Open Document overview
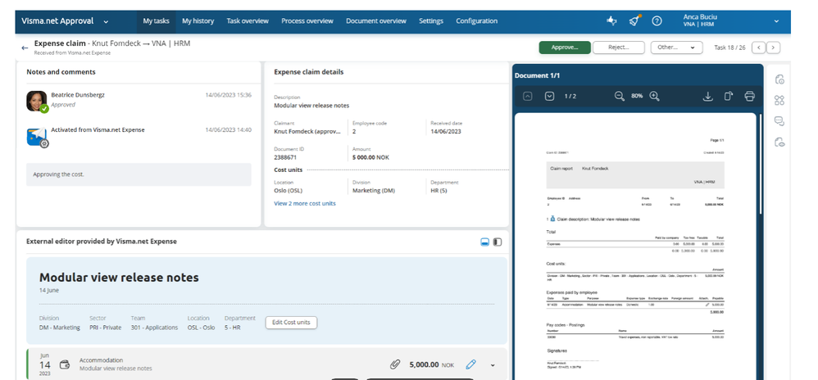The image size is (818, 380). (x=376, y=20)
